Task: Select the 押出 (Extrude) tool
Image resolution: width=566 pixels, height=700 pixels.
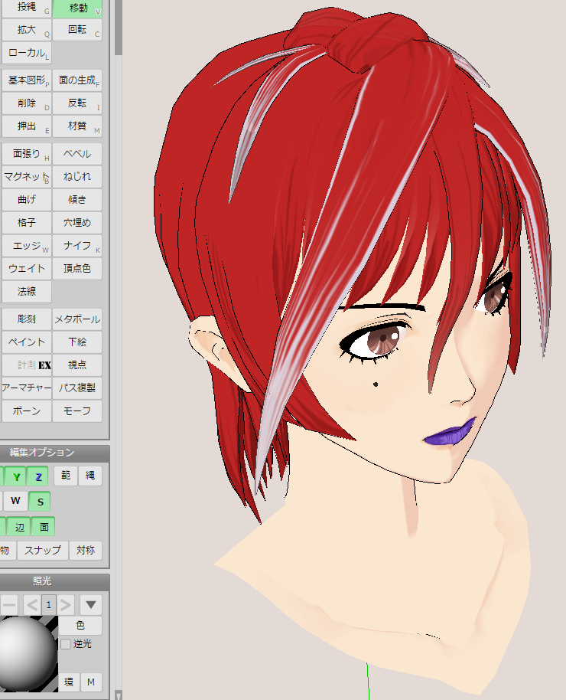Action: tap(26, 126)
